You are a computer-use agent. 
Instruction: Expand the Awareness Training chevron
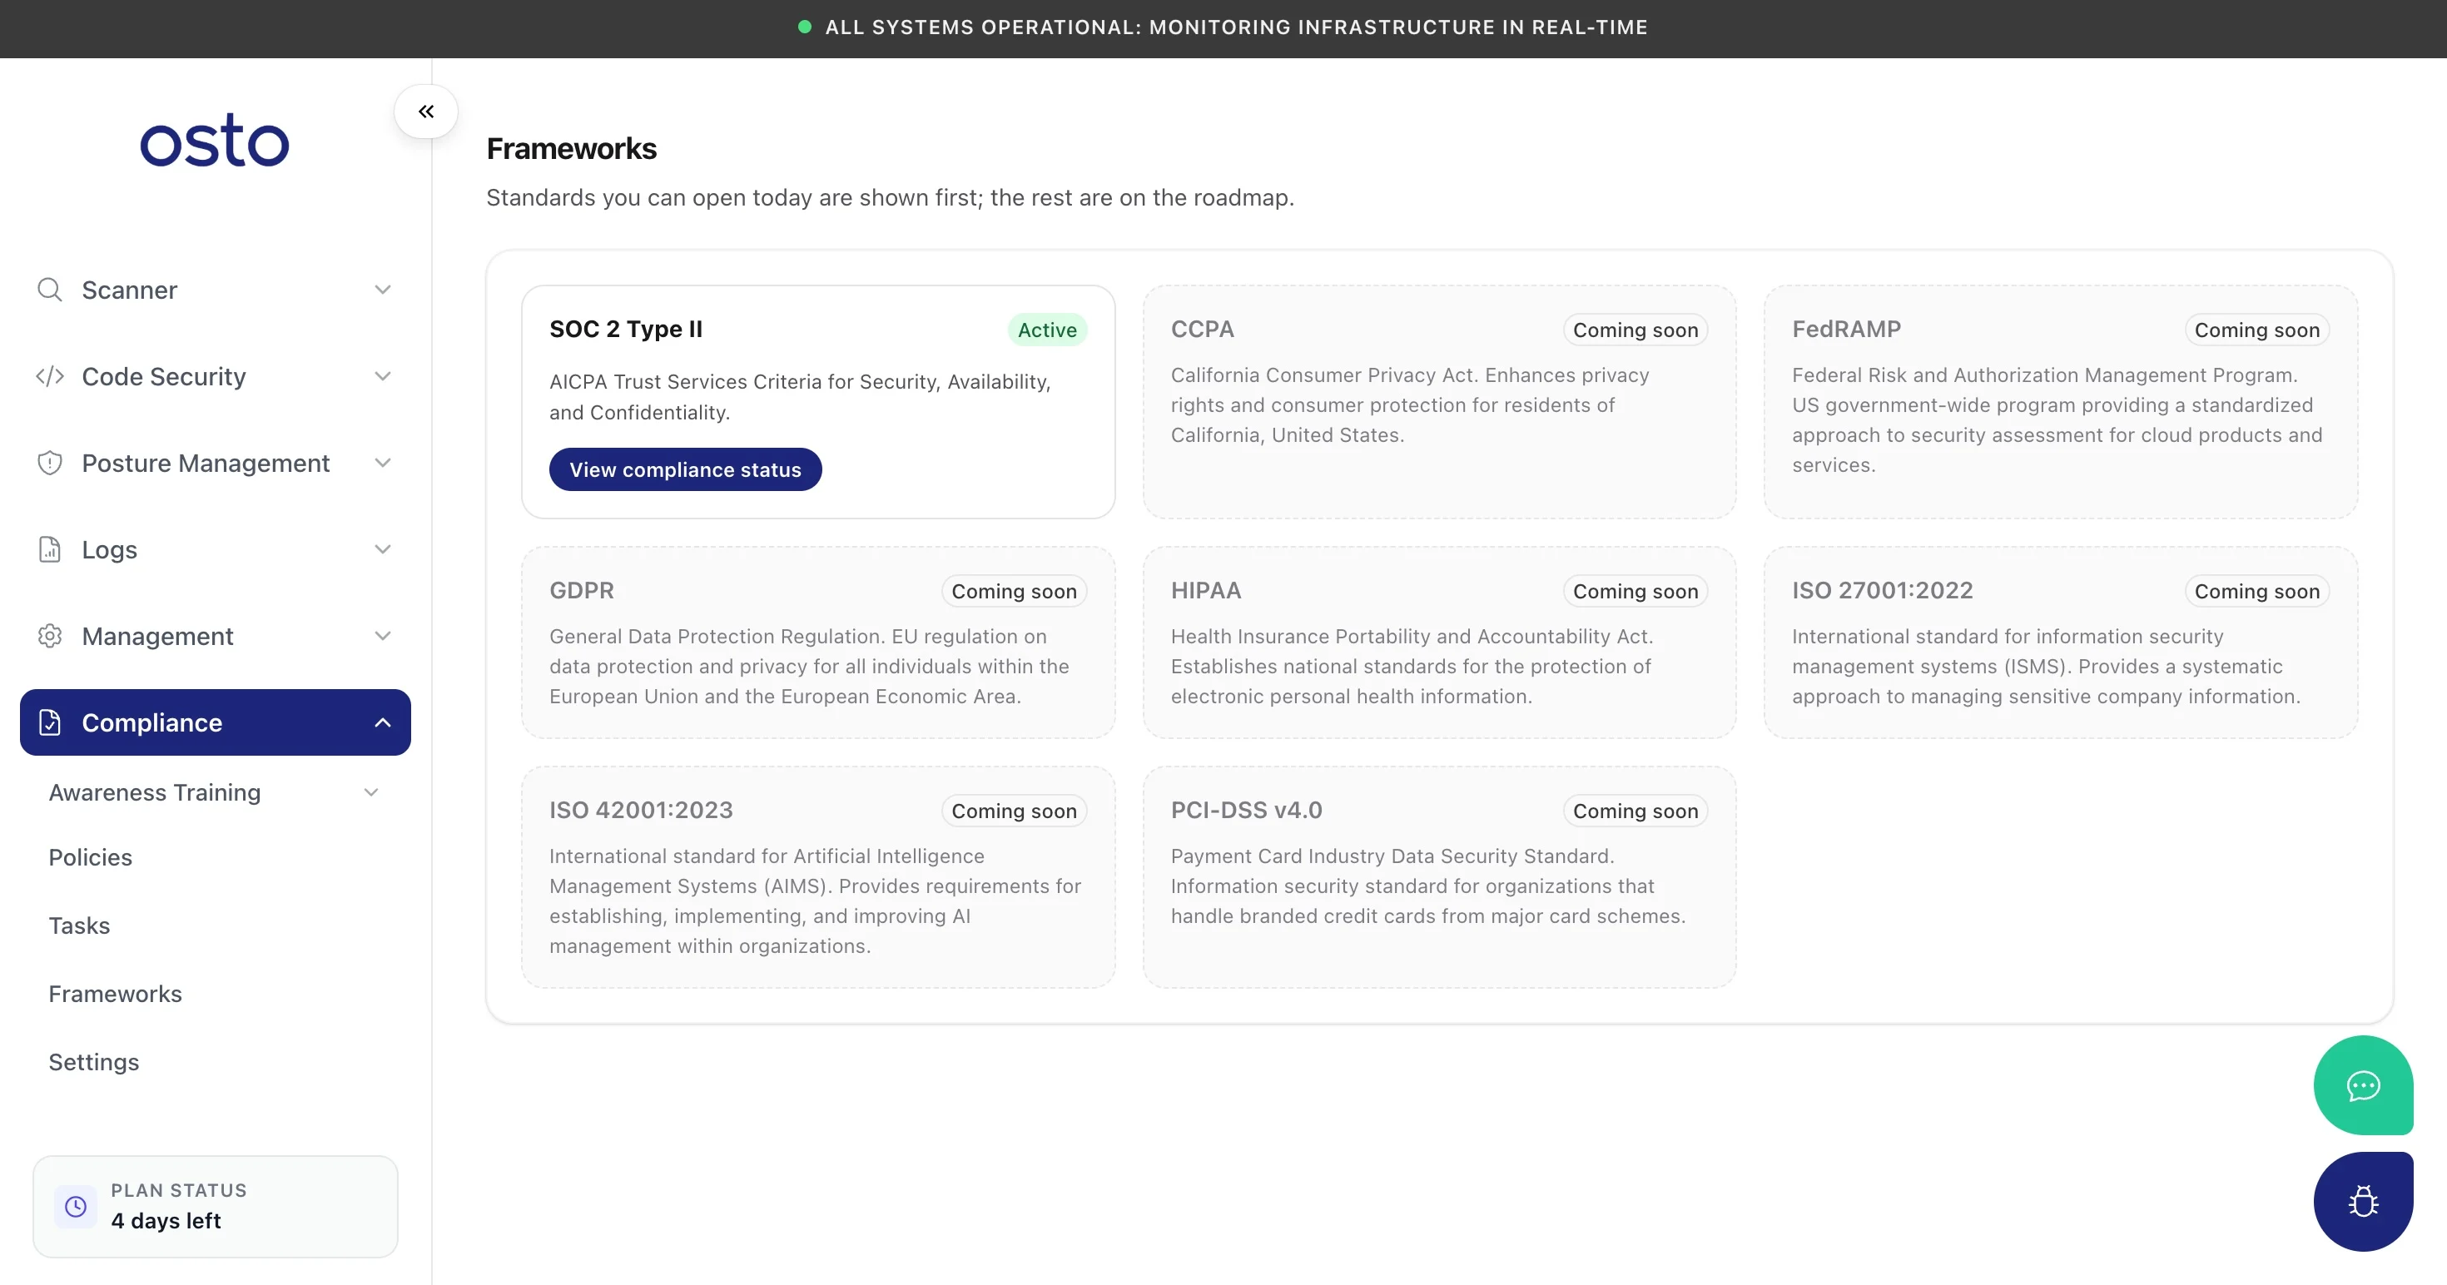point(371,792)
